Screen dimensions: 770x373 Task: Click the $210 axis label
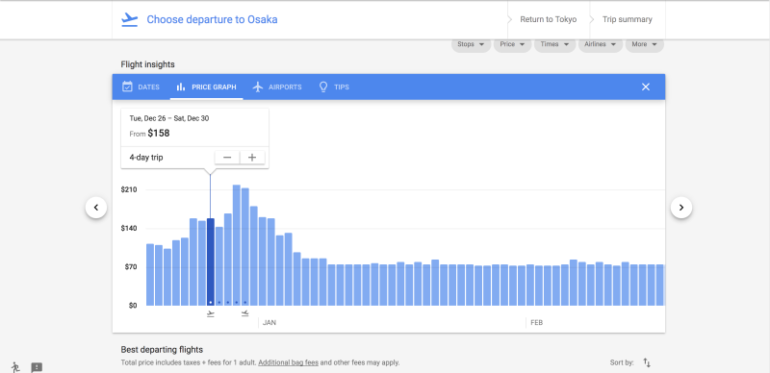click(129, 190)
